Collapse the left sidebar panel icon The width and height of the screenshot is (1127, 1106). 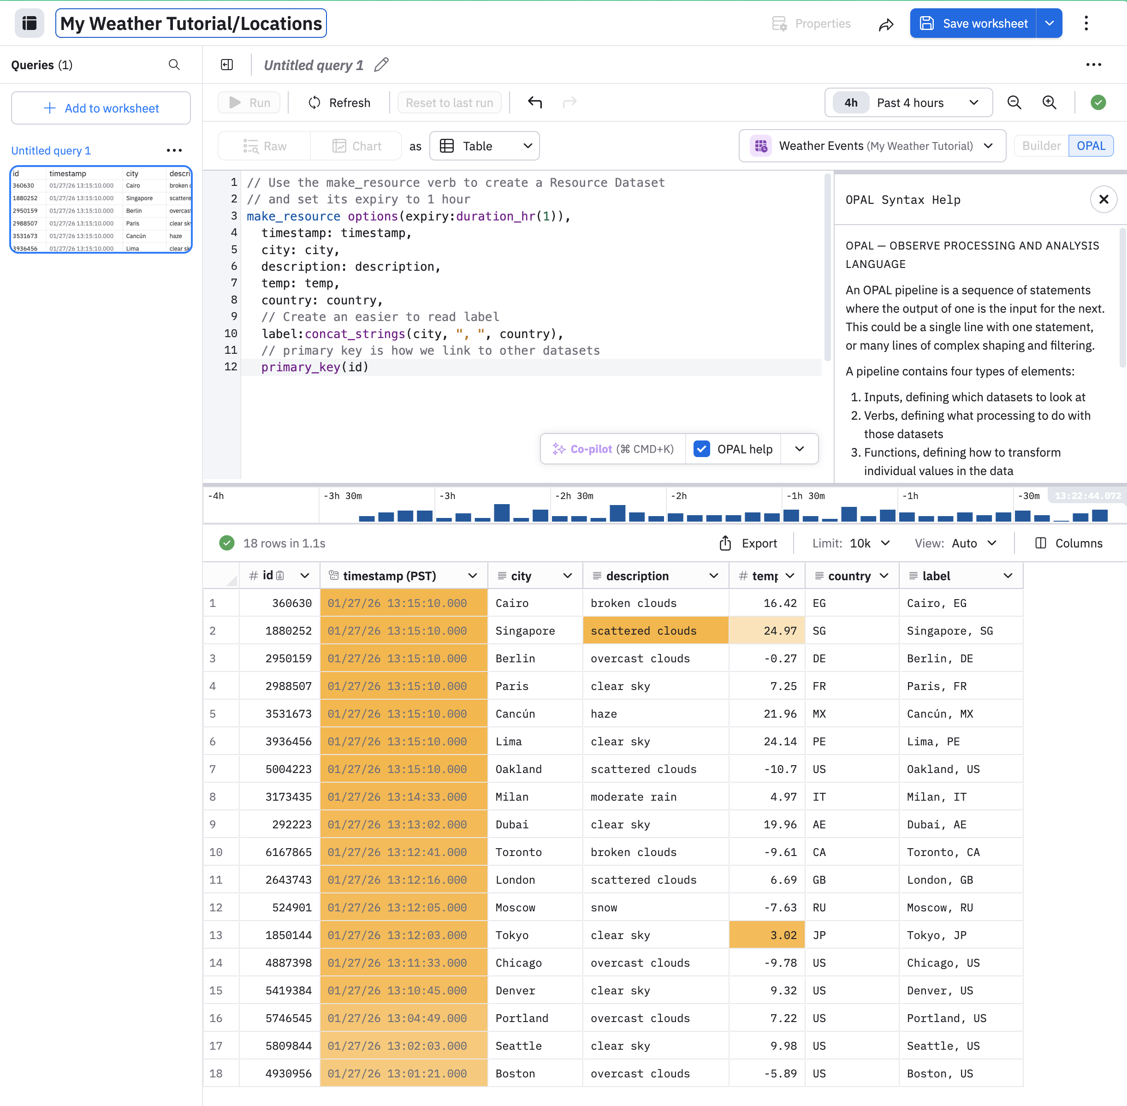[x=227, y=65]
